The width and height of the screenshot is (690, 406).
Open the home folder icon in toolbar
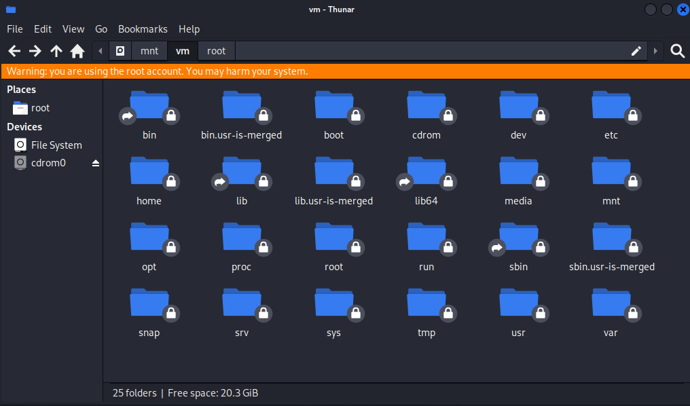[x=77, y=51]
